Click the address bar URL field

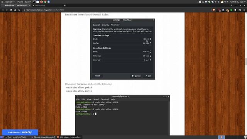point(117,10)
